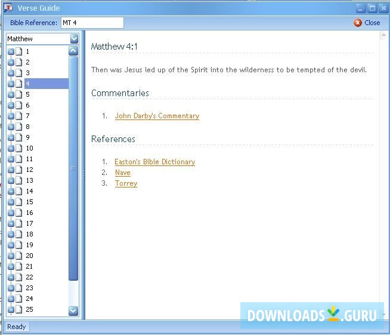The image size is (390, 335).
Task: Click the Bible Reference input field
Action: 92,23
